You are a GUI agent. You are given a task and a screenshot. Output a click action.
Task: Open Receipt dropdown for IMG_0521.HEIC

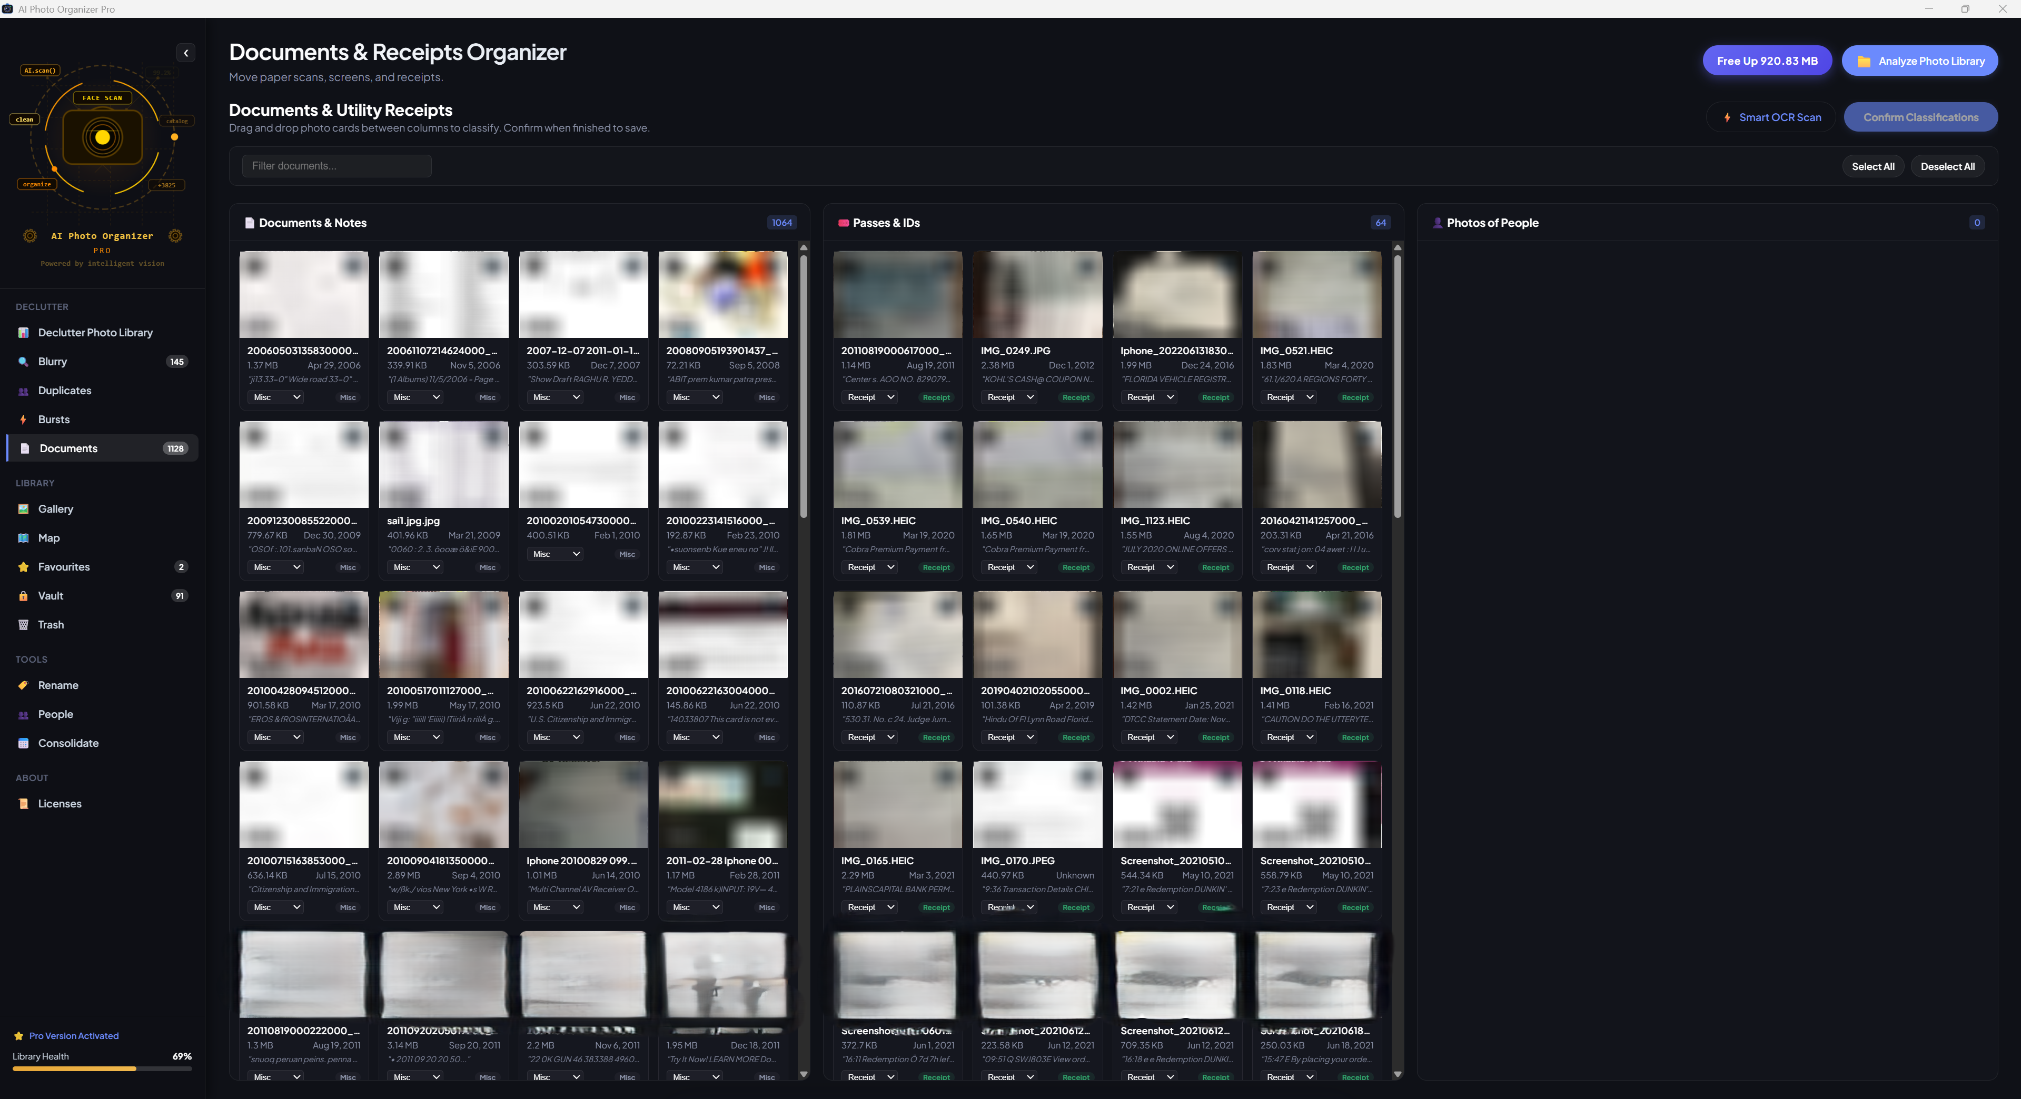[1290, 398]
